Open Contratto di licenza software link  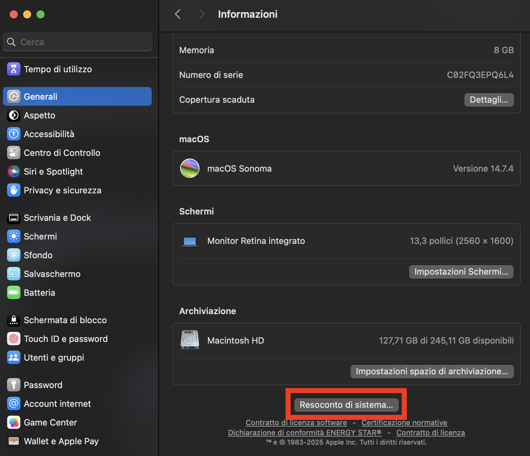coord(296,423)
